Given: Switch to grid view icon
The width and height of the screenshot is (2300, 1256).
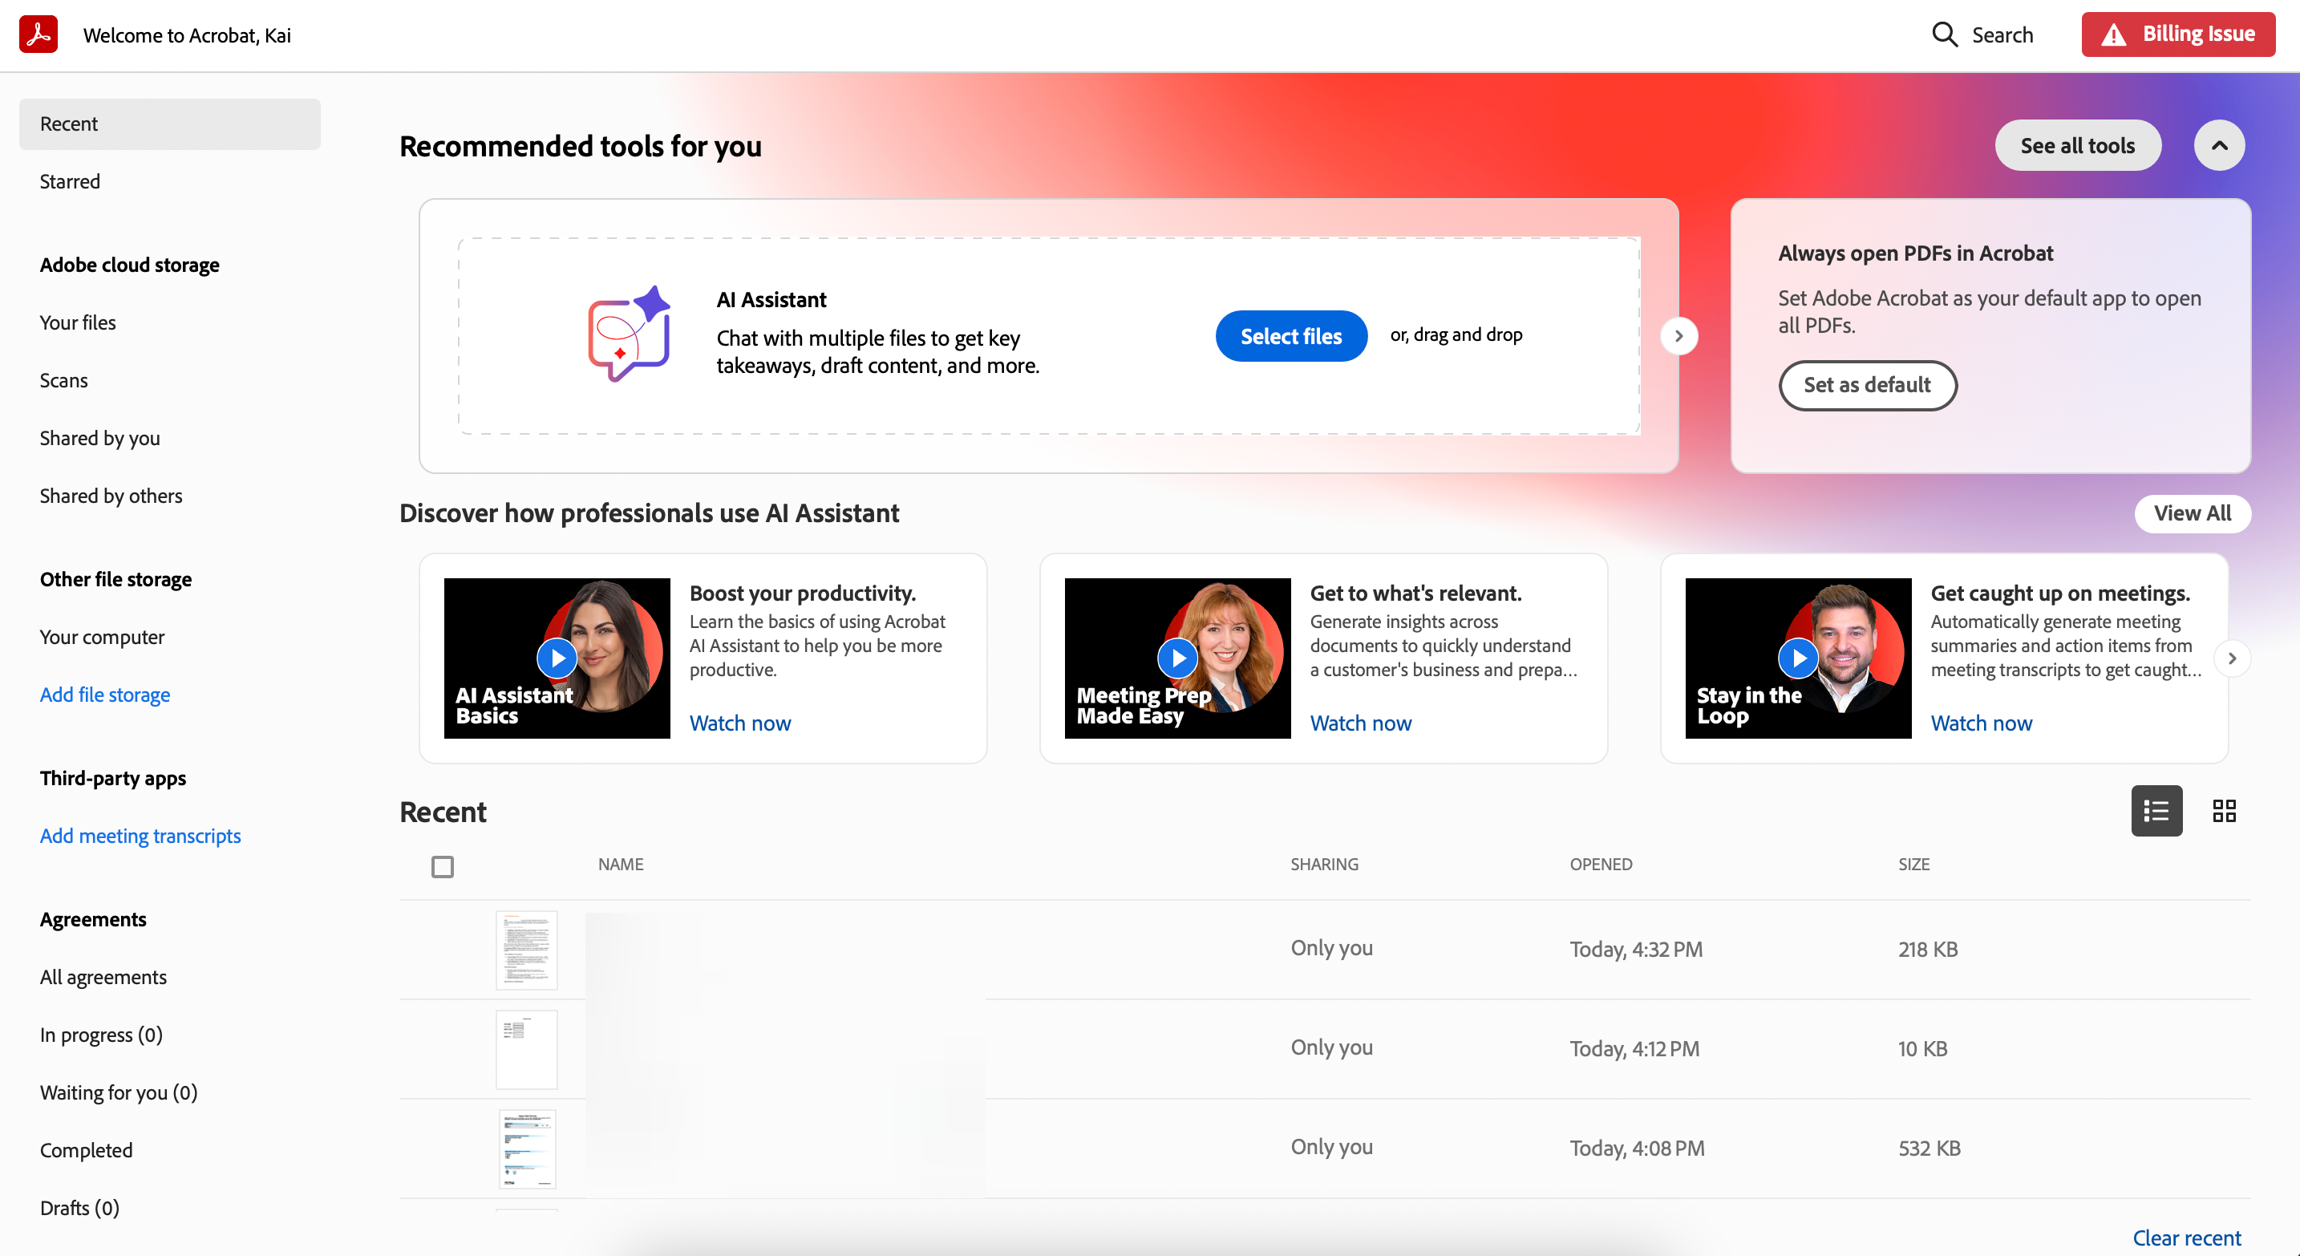Looking at the screenshot, I should (x=2223, y=811).
